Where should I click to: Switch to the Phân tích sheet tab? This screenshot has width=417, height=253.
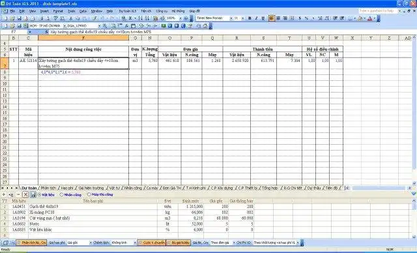point(48,188)
